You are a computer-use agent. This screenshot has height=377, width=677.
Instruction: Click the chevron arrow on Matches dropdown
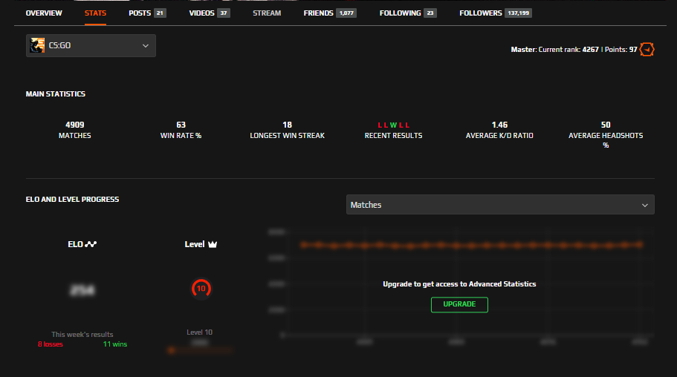pos(644,205)
